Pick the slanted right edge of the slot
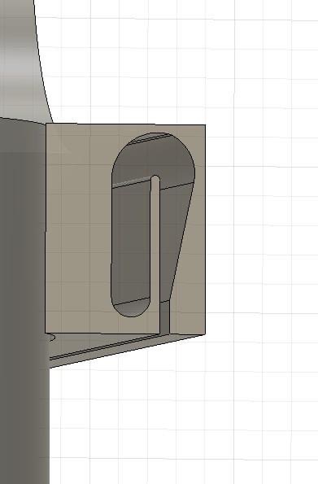The width and height of the screenshot is (318, 484). (x=182, y=241)
